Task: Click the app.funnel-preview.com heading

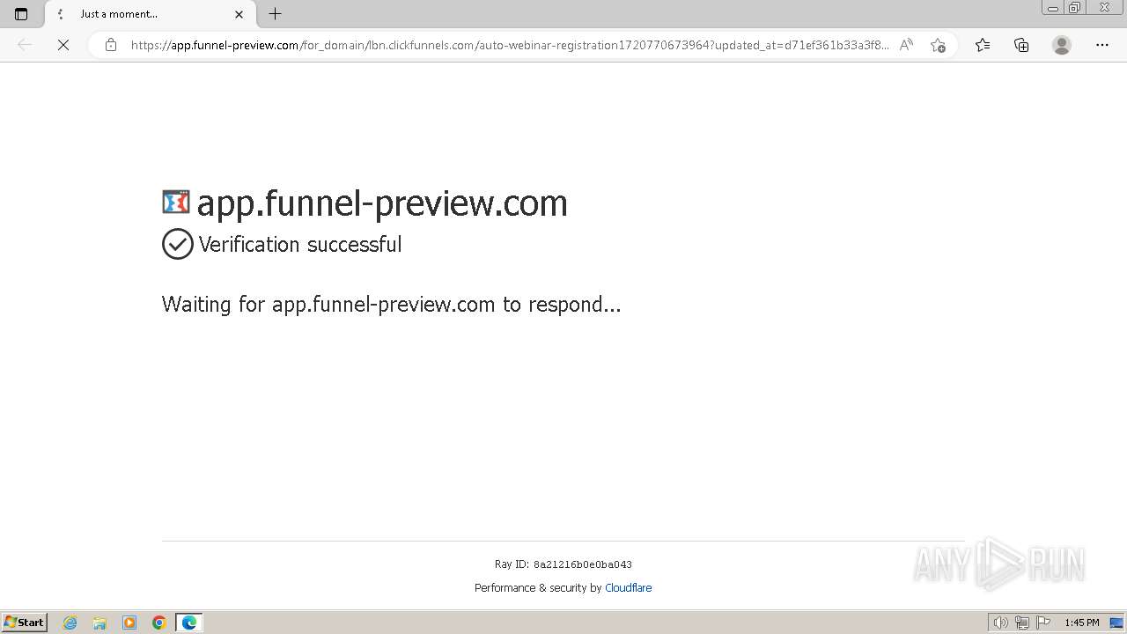Action: [x=382, y=203]
